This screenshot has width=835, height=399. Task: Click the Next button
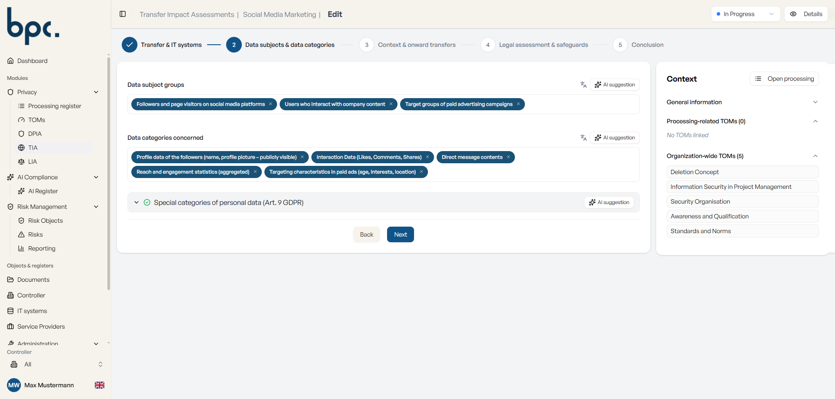coord(401,234)
